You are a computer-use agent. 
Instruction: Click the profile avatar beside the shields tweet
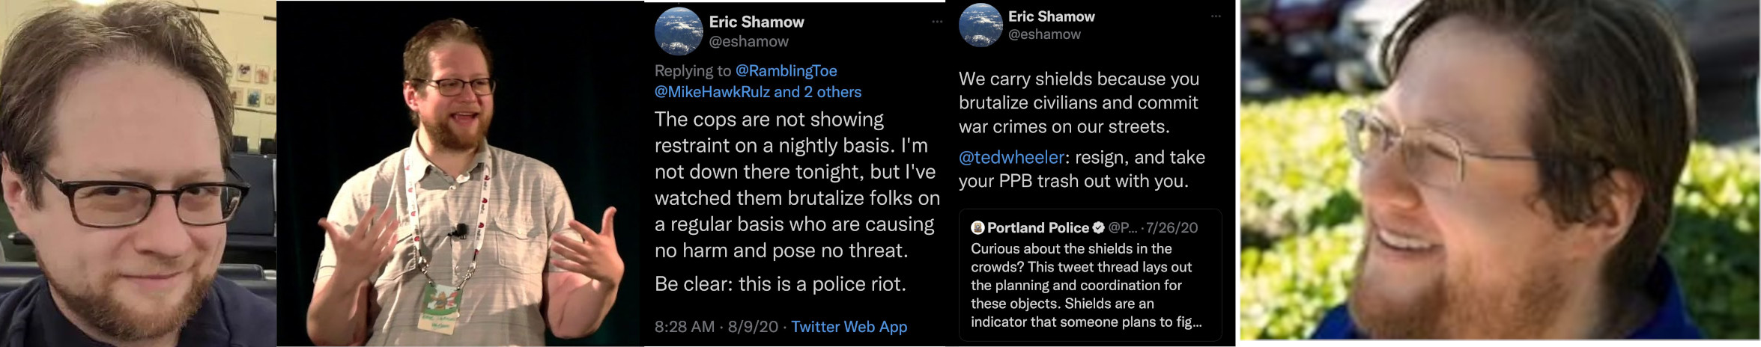980,25
